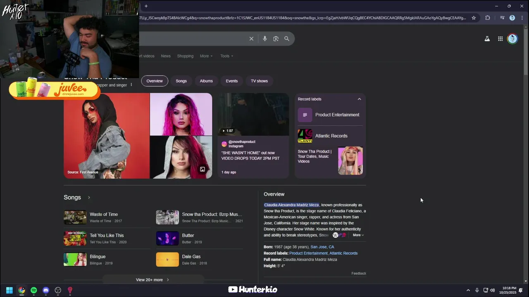Open Search Labs flask icon

pos(487,39)
